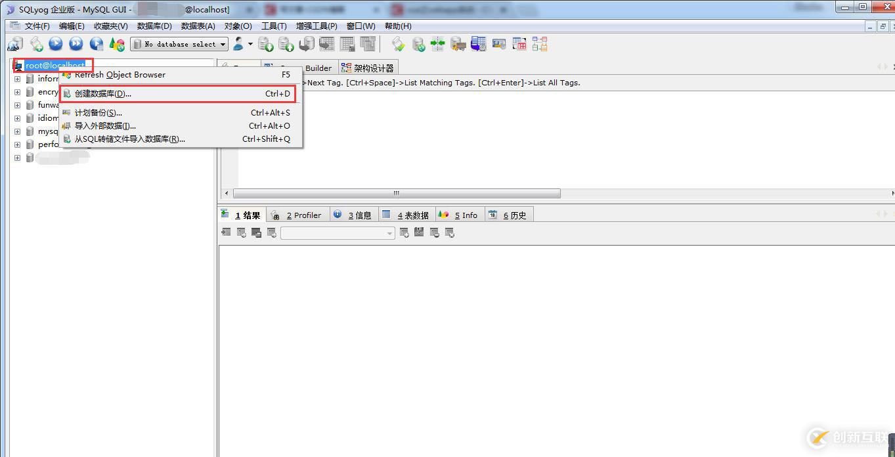Open the 增强工具(P) menu
Viewport: 895px width, 457px height.
(317, 26)
